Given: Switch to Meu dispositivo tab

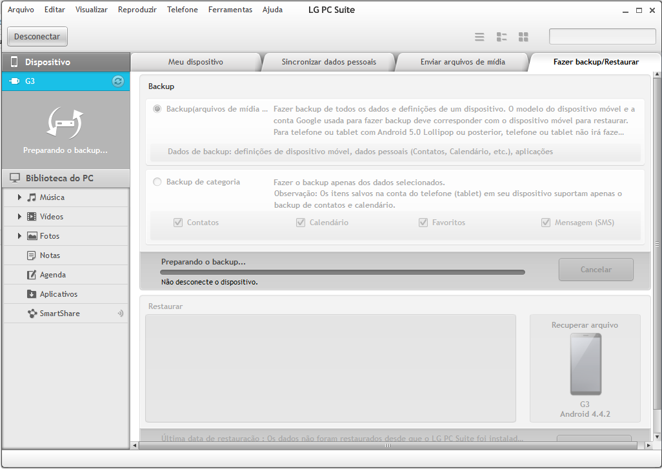Looking at the screenshot, I should (x=196, y=62).
